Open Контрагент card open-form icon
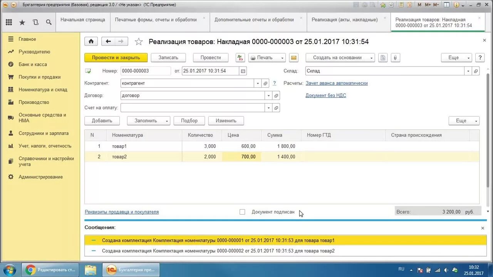This screenshot has height=277, width=493. (x=265, y=83)
